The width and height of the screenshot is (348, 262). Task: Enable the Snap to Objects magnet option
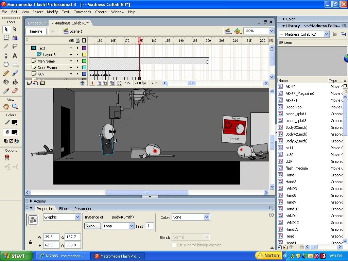point(7,158)
